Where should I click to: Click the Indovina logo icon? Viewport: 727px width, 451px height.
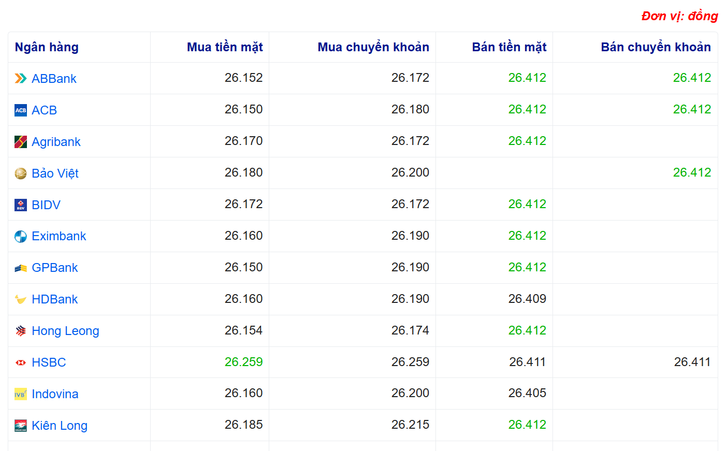click(21, 395)
